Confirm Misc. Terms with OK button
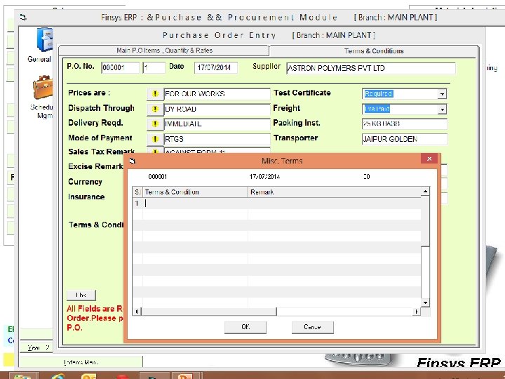 [245, 327]
